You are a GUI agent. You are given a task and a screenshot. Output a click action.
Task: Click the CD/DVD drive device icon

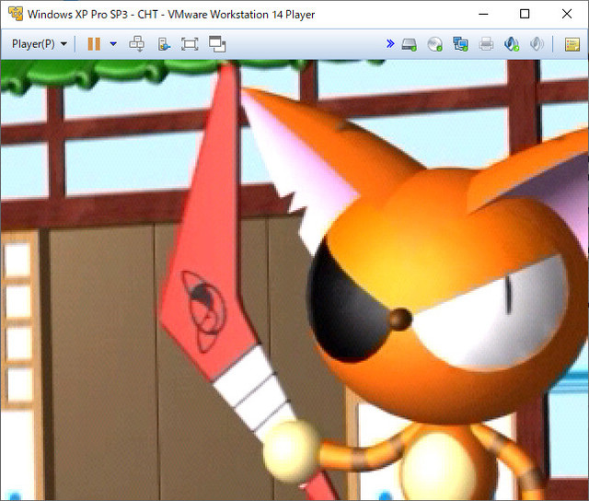[x=435, y=44]
